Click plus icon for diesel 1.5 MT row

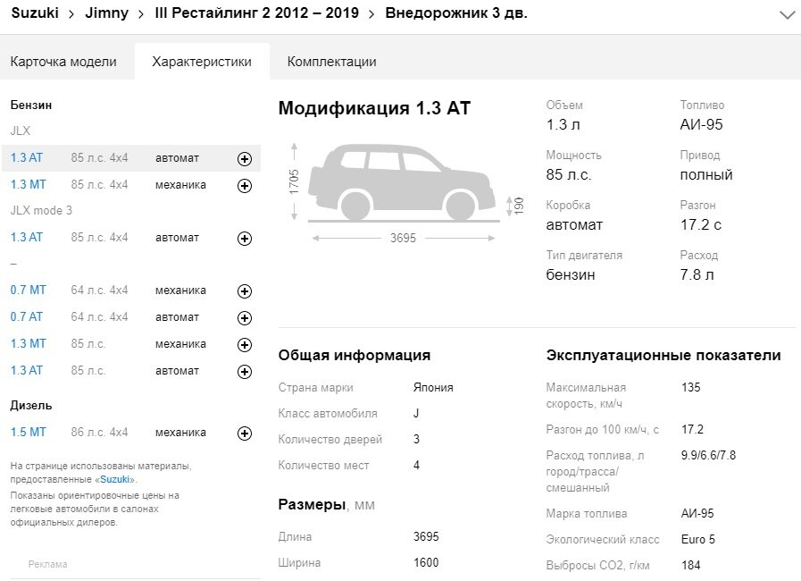[x=244, y=433]
